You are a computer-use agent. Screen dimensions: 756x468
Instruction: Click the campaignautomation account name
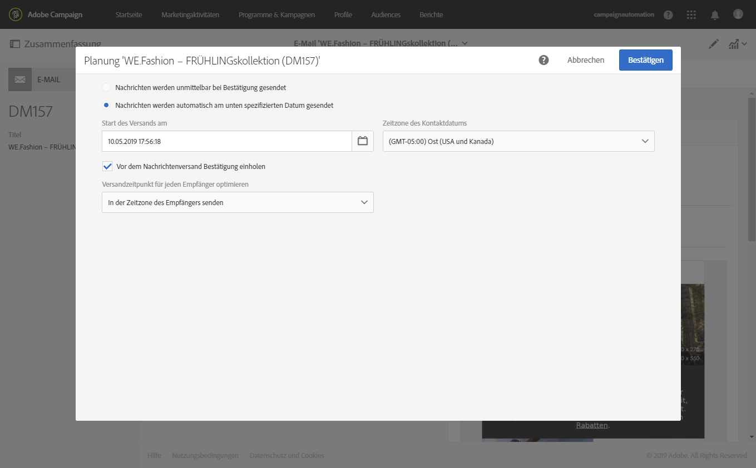pyautogui.click(x=624, y=14)
